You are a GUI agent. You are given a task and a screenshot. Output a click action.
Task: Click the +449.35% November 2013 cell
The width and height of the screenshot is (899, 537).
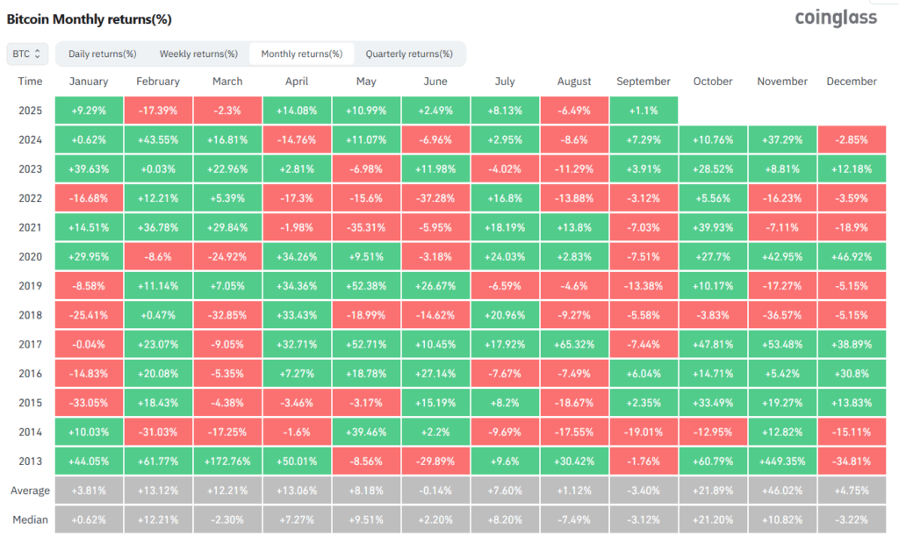tap(781, 461)
